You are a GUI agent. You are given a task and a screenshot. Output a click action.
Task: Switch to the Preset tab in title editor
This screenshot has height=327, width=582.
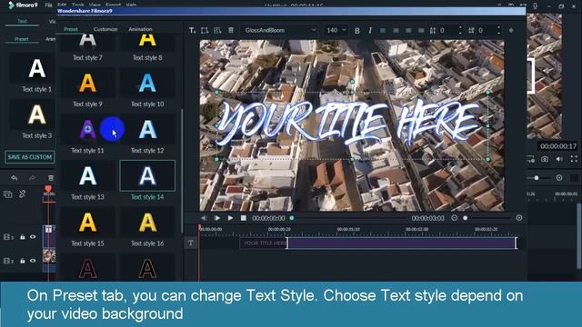coord(71,29)
